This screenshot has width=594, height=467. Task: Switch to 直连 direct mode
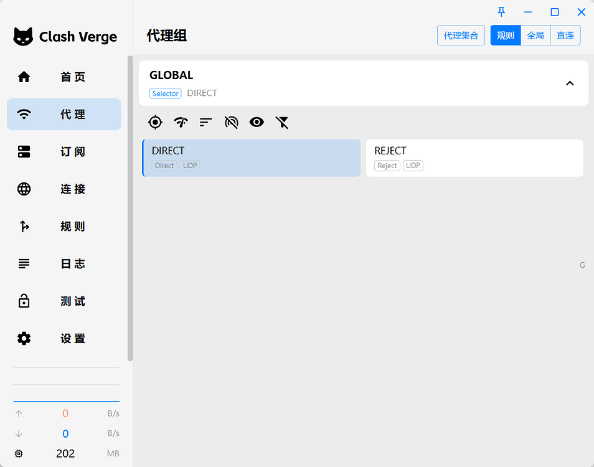coord(565,35)
